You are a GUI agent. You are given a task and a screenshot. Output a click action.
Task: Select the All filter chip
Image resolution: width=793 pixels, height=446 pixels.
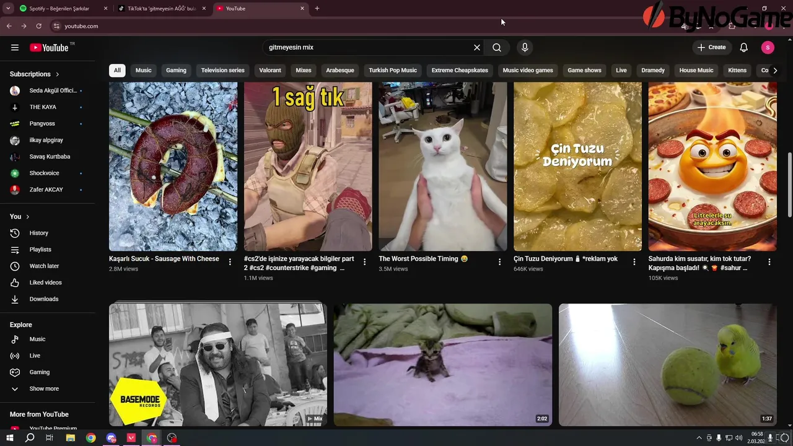(x=117, y=71)
